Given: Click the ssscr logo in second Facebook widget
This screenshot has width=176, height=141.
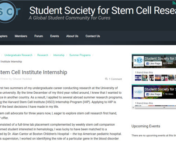Looking at the screenshot, I should pyautogui.click(x=139, y=92).
